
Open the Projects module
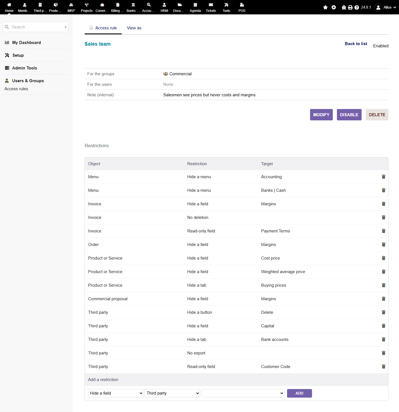[x=87, y=7]
